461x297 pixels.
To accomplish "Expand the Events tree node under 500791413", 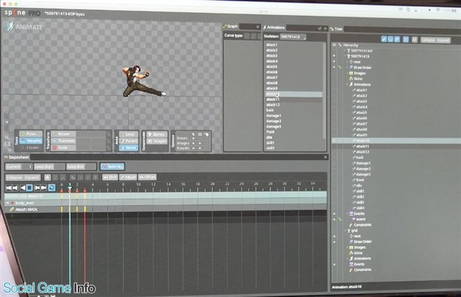I will pyautogui.click(x=347, y=213).
